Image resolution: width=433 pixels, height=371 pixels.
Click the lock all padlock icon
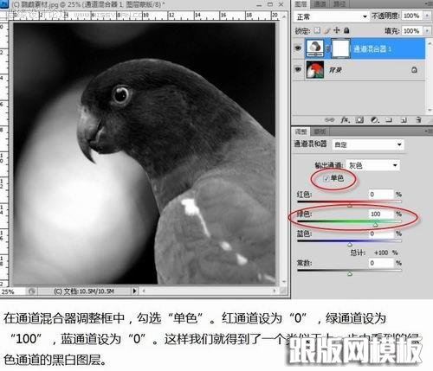(x=346, y=30)
